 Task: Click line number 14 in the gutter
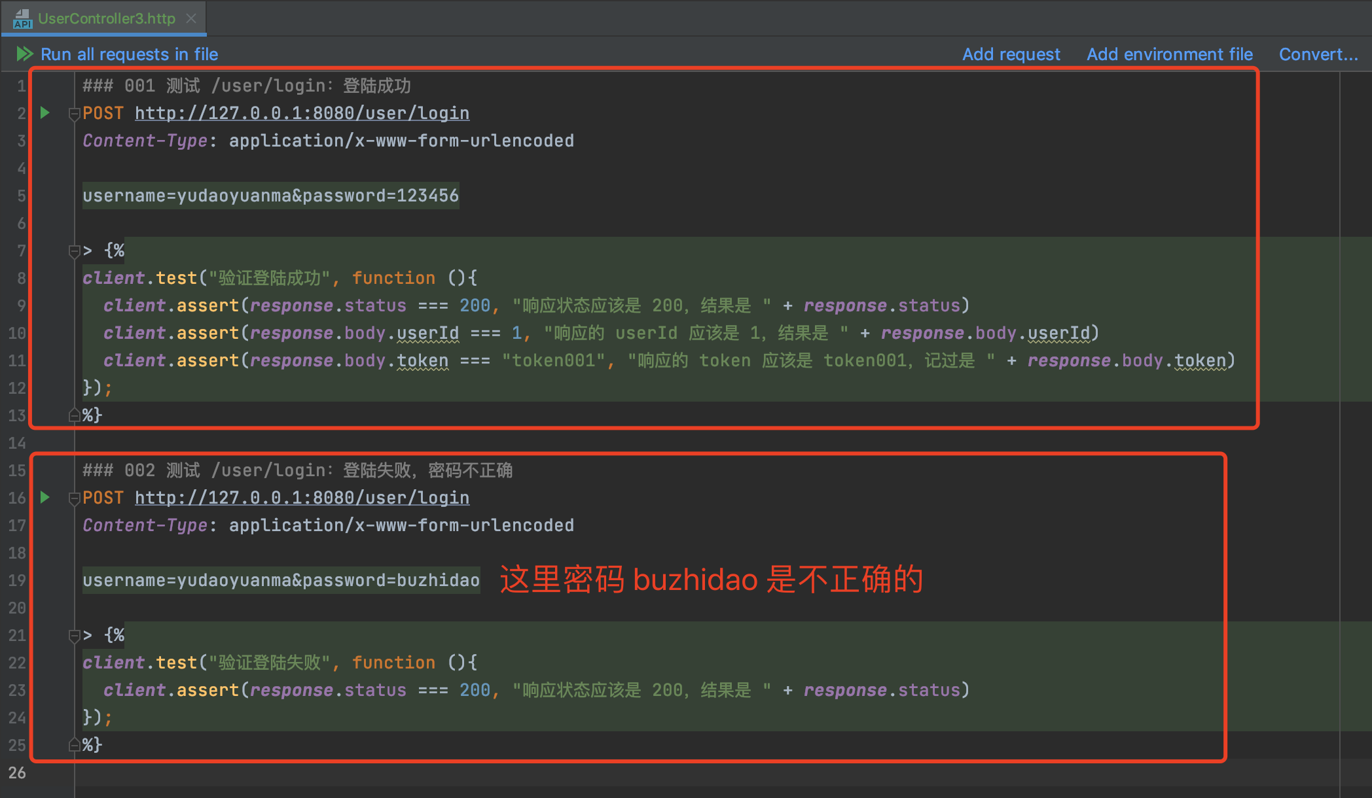[17, 443]
